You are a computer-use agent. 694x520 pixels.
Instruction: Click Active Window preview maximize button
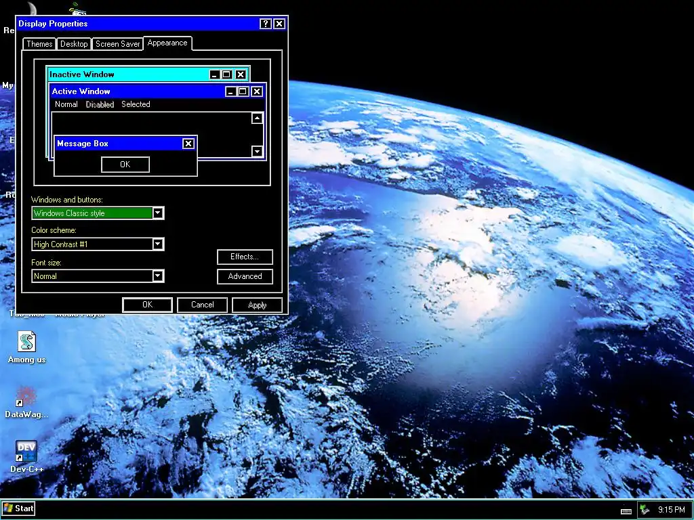243,91
